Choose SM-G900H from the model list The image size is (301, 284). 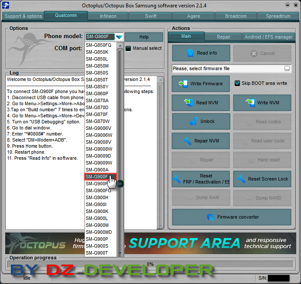click(100, 197)
